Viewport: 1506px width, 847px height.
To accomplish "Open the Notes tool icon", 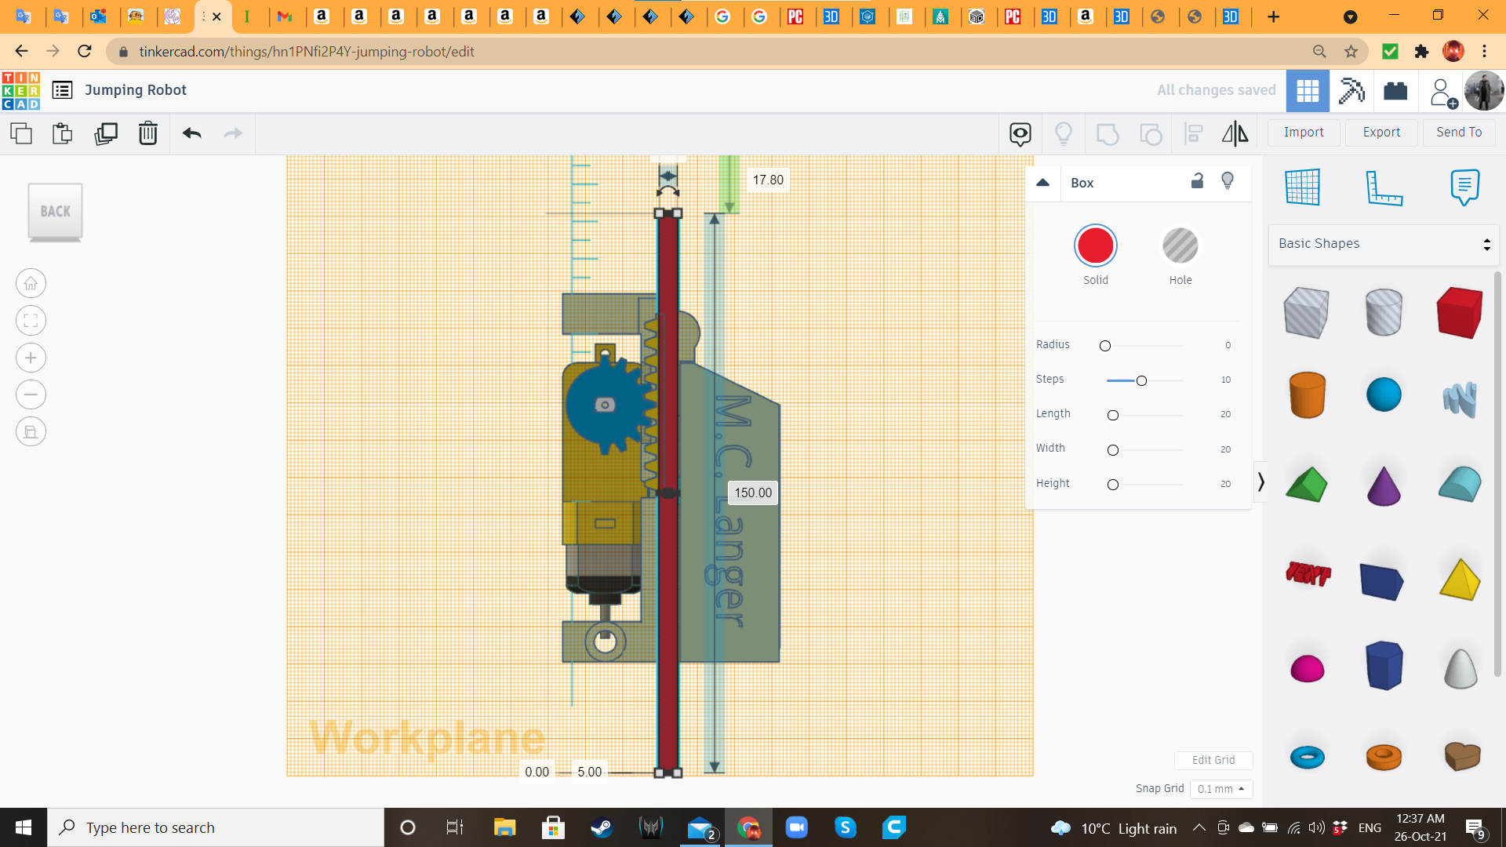I will click(1464, 187).
